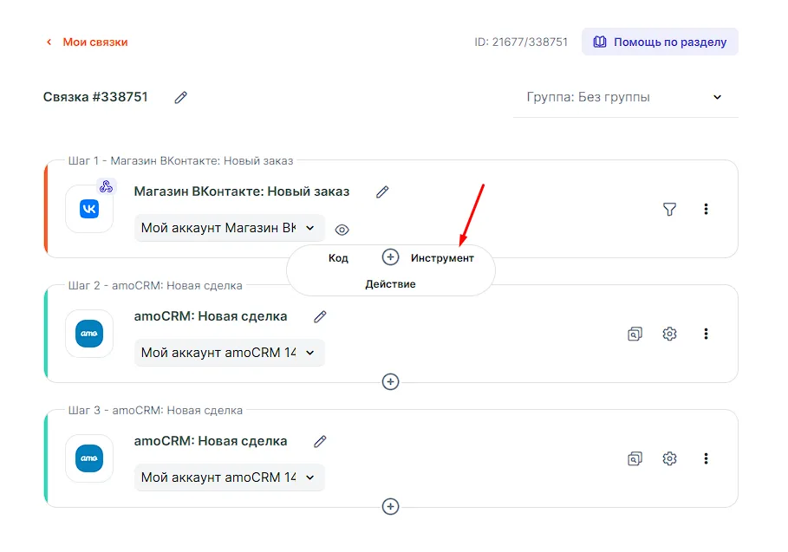The width and height of the screenshot is (788, 552).
Task: Choose Действие in the add-step popup
Action: [x=390, y=284]
